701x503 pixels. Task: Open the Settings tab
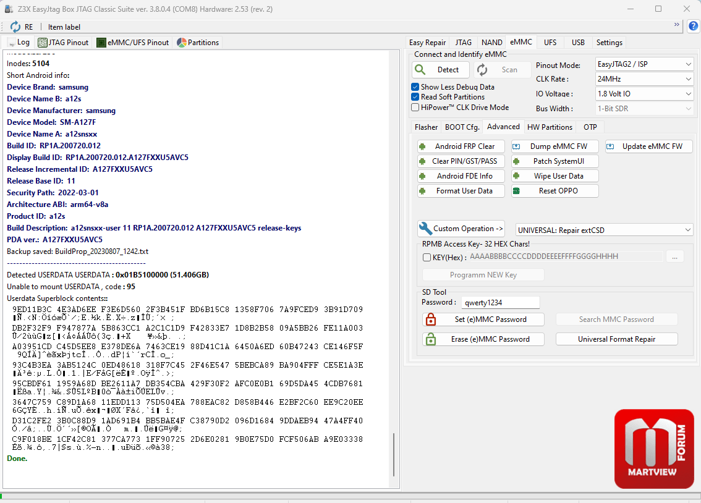pyautogui.click(x=610, y=43)
